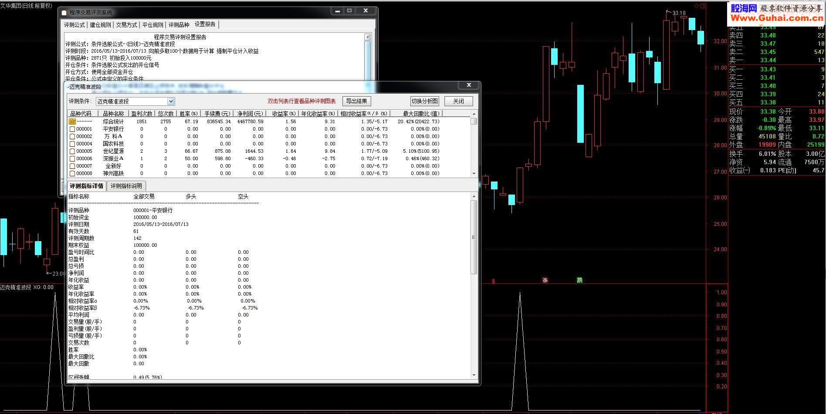Close the 迈克精准波段 results dialog

click(469, 85)
